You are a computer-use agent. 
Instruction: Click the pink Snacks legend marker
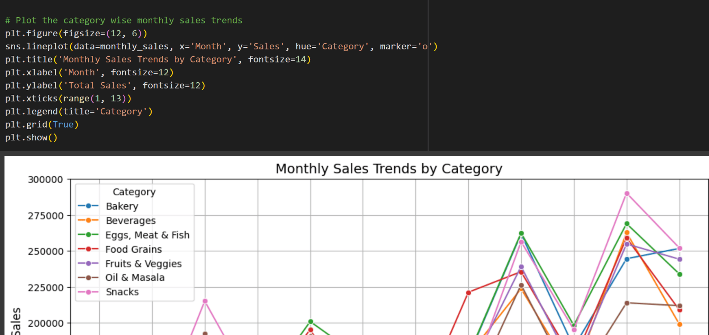pos(88,292)
